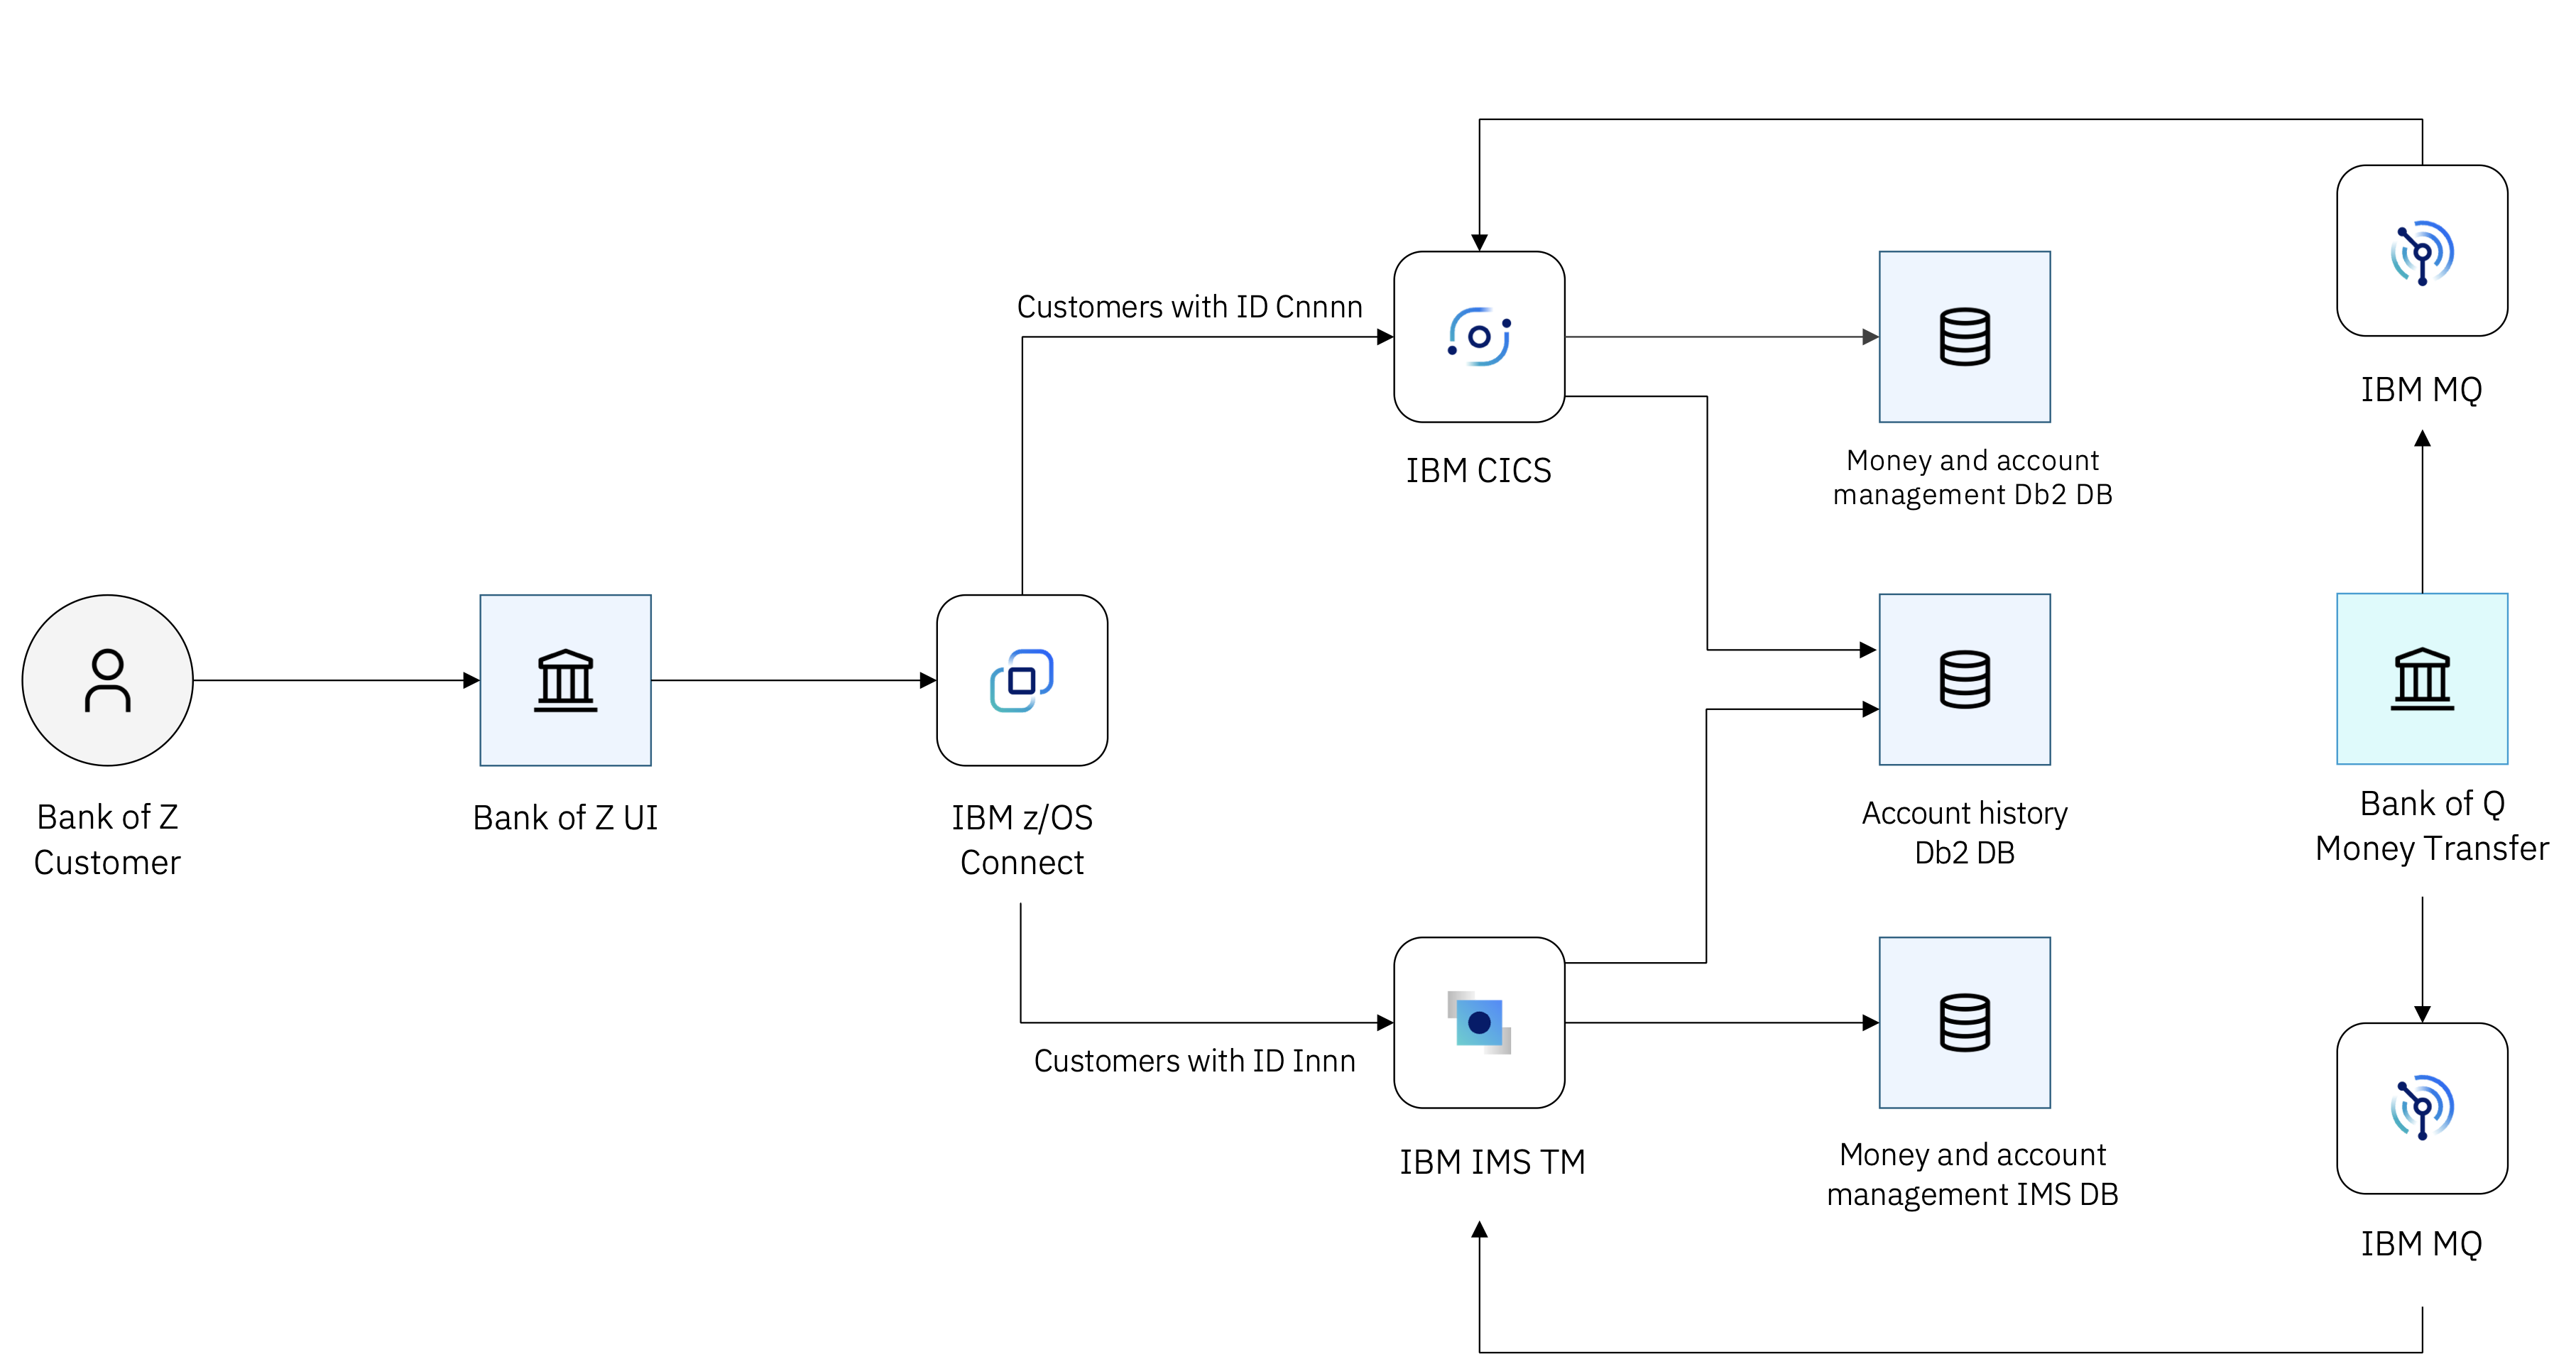The width and height of the screenshot is (2576, 1369).
Task: Select the 'IBM z/OS Connect' caption
Action: pos(1022,840)
